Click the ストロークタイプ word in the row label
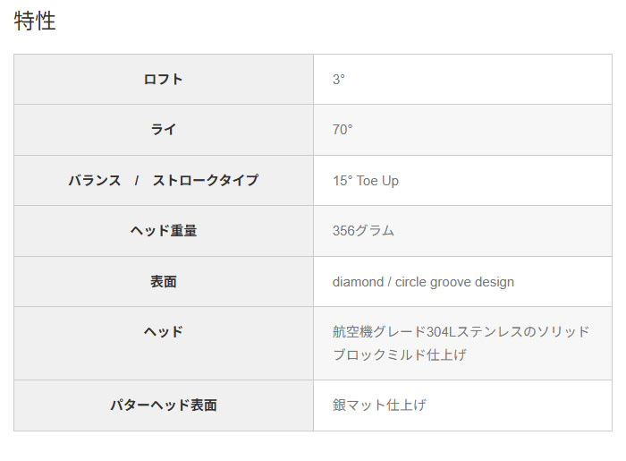The width and height of the screenshot is (626, 461). click(x=205, y=180)
